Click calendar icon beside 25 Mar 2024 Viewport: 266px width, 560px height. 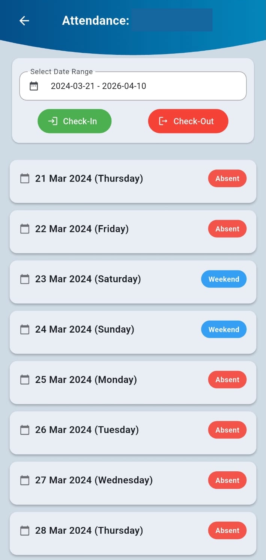[25, 380]
